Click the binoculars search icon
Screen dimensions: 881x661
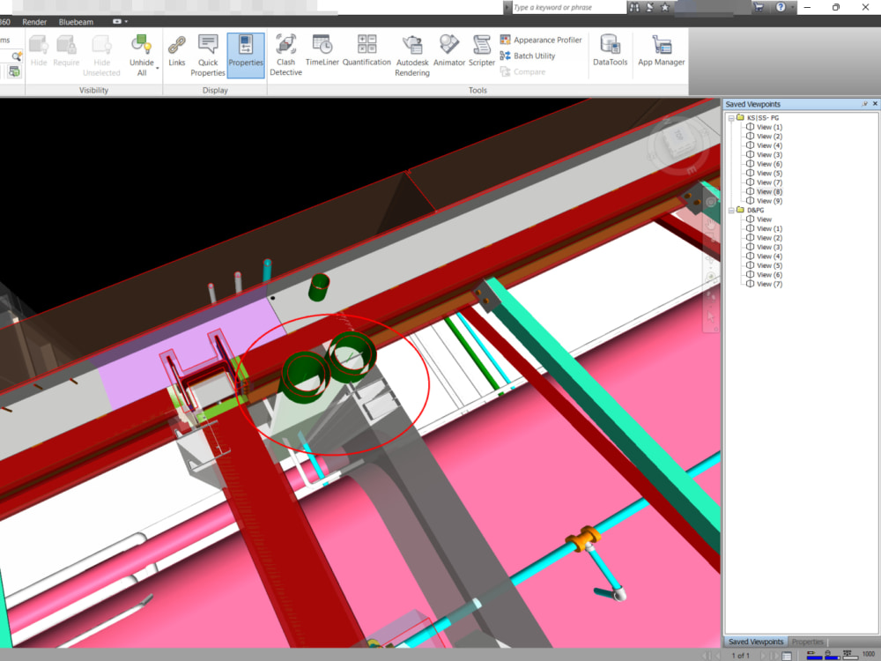634,7
